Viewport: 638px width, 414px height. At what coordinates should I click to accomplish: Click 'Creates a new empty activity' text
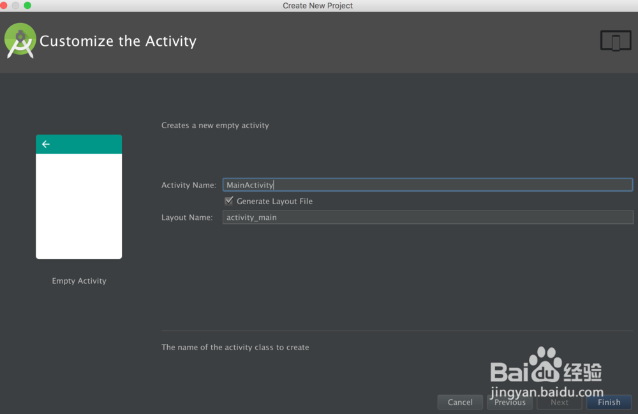215,125
